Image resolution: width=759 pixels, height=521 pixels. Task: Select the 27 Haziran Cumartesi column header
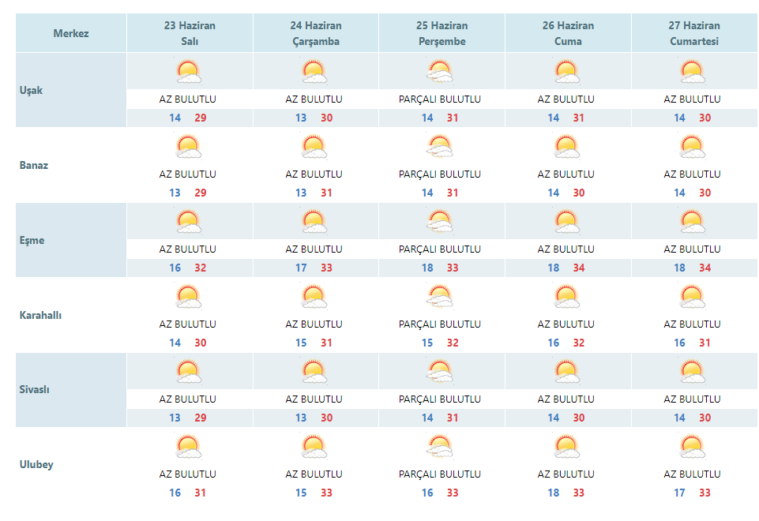(x=694, y=33)
